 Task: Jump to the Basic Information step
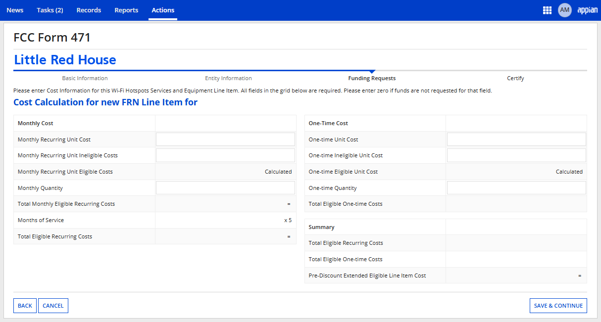click(85, 78)
